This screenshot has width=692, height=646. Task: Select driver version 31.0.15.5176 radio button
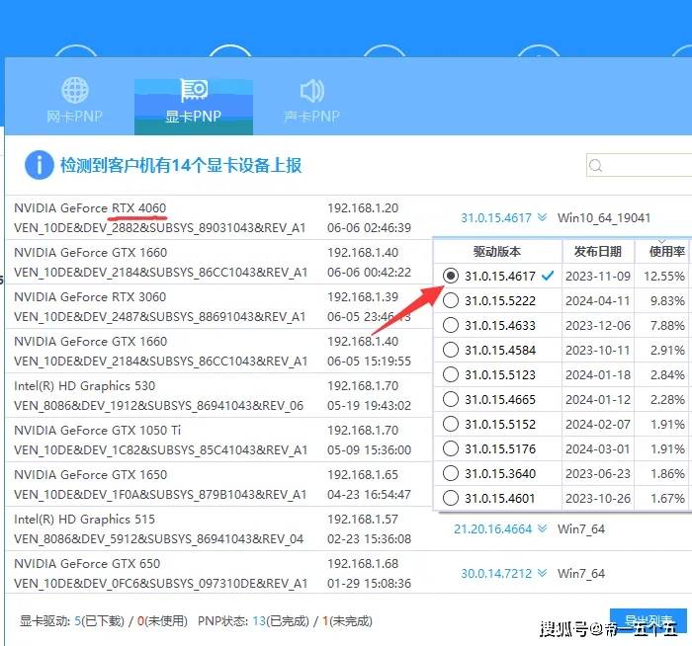click(451, 448)
